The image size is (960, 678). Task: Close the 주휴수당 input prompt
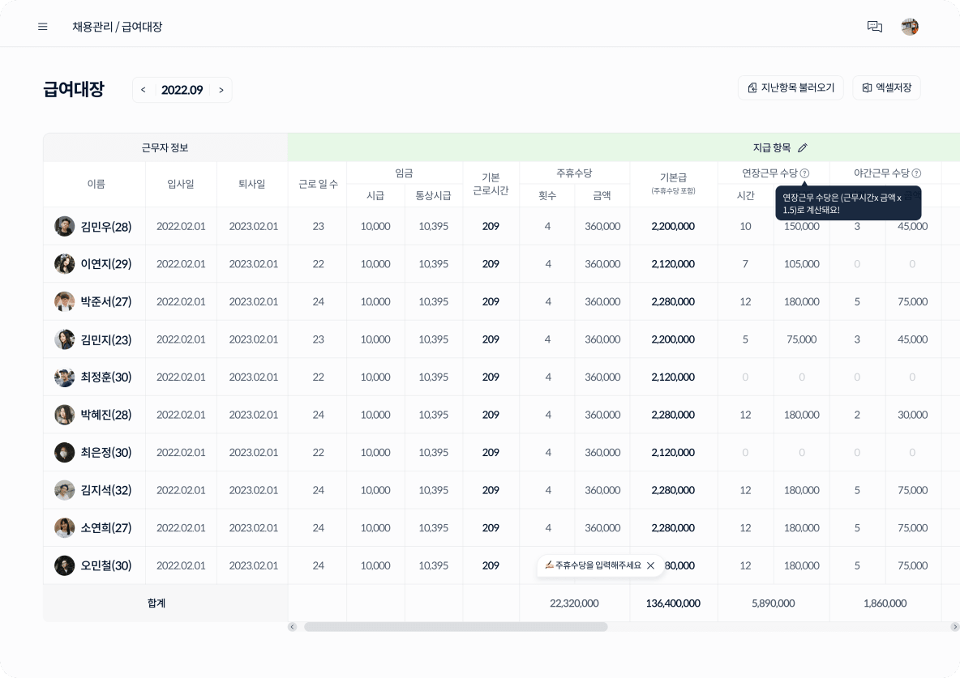pyautogui.click(x=651, y=566)
